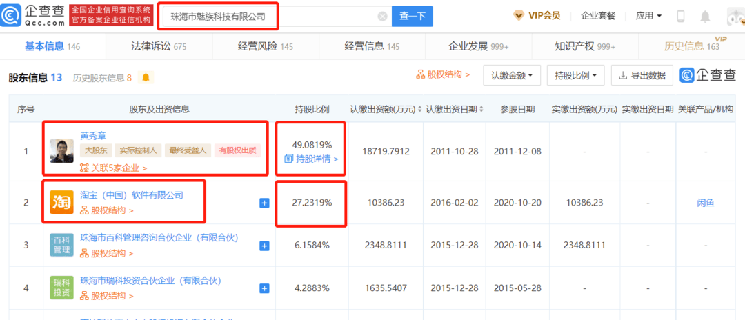Open the mobile phone icon in header
The height and width of the screenshot is (320, 745).
(680, 16)
